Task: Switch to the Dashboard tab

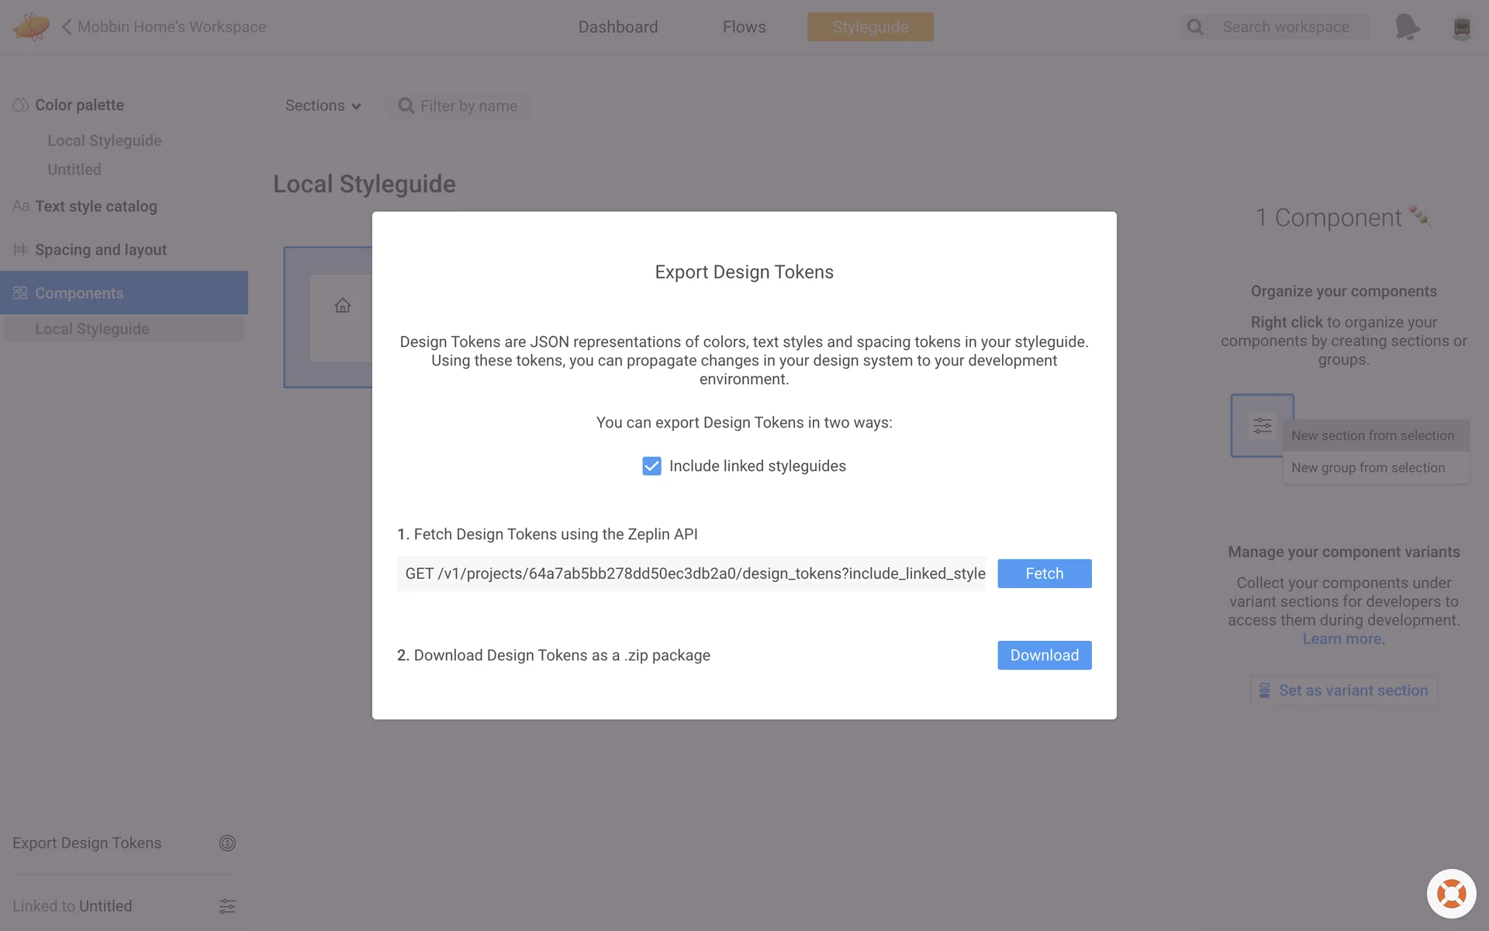Action: pyautogui.click(x=617, y=27)
